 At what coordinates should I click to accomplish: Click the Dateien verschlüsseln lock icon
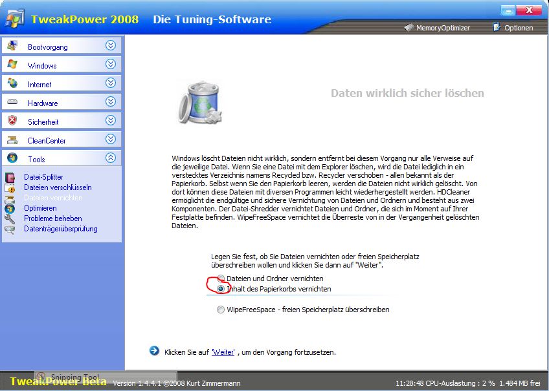point(10,187)
